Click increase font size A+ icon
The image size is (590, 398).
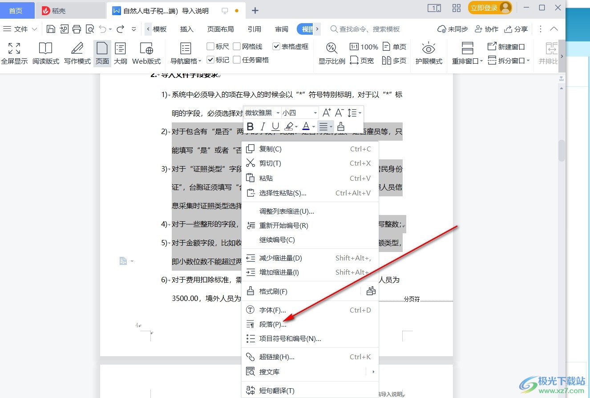(x=327, y=113)
